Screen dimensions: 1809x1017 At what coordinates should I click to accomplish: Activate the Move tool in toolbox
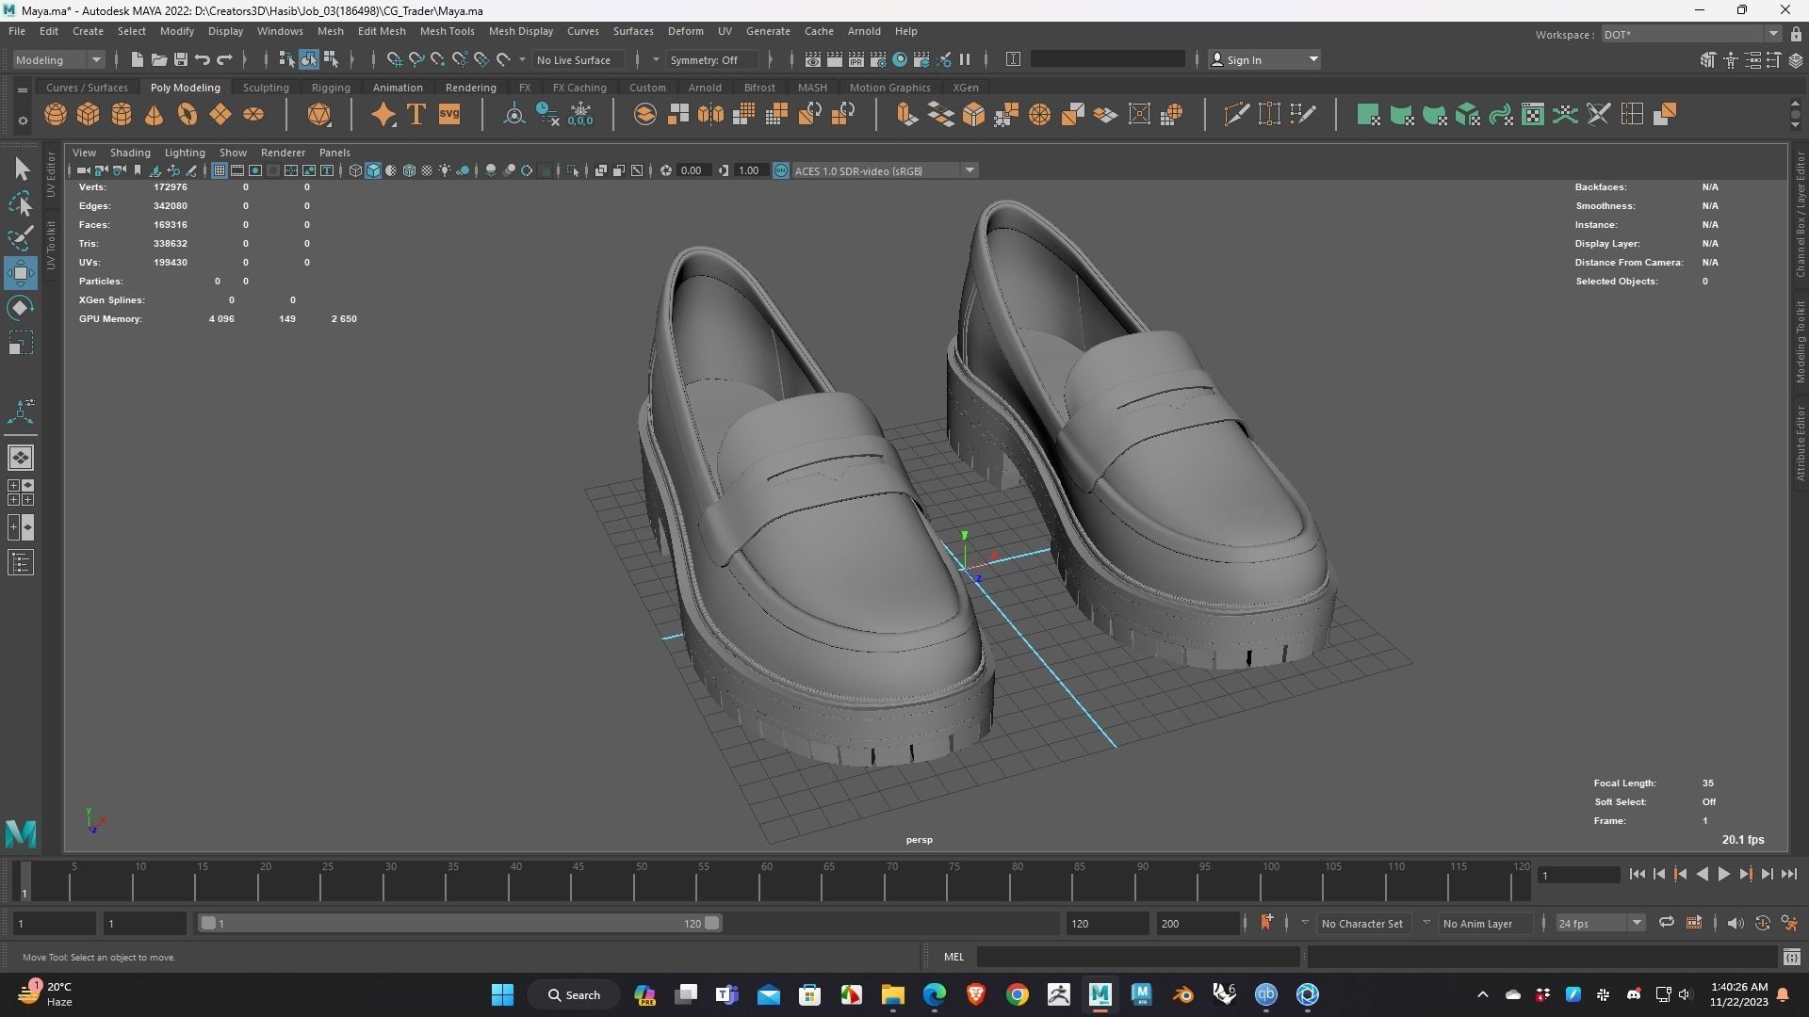pyautogui.click(x=21, y=273)
